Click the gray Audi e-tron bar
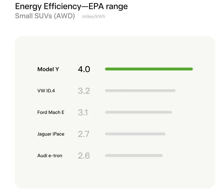This screenshot has height=189, width=221. pos(134,155)
